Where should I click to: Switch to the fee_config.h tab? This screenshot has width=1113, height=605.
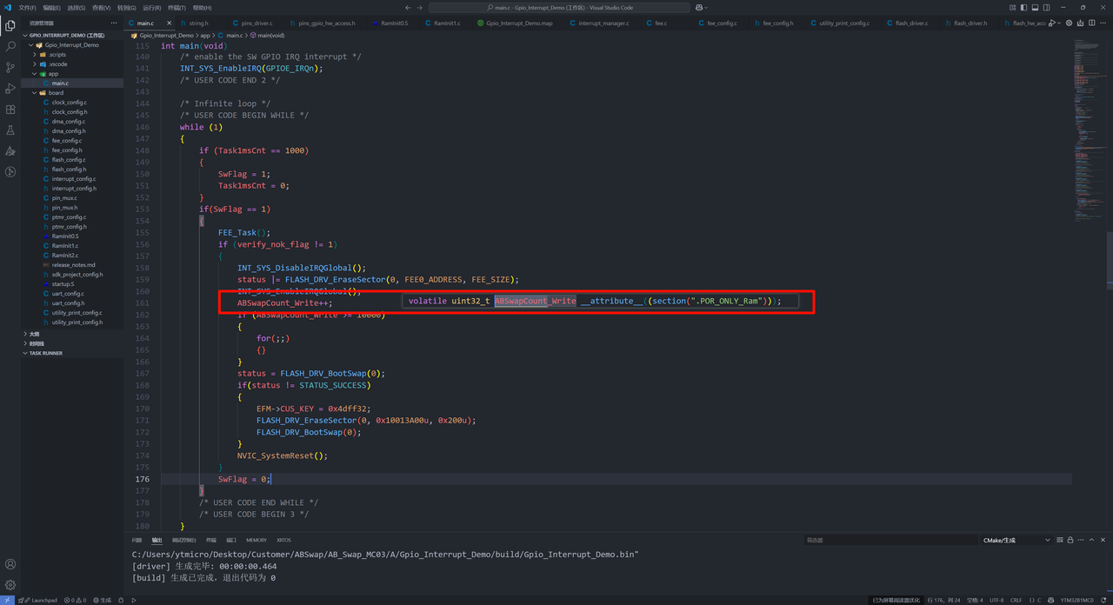click(777, 23)
